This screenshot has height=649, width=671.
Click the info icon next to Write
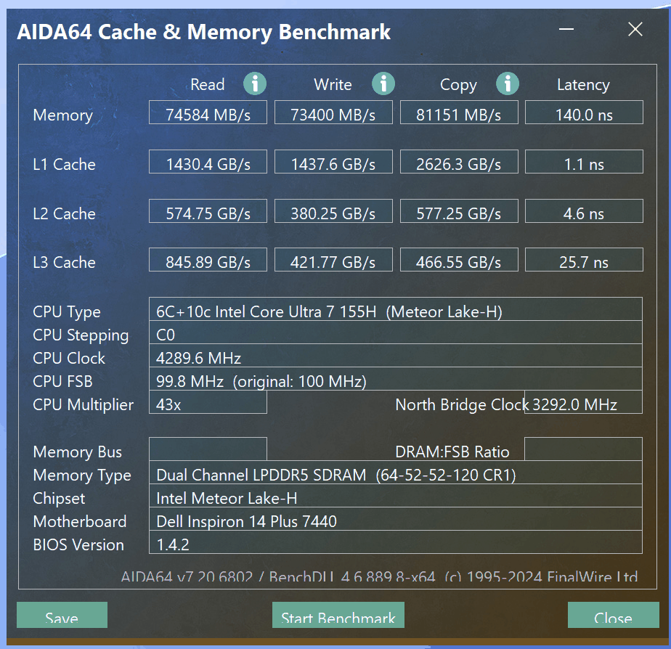(x=383, y=84)
